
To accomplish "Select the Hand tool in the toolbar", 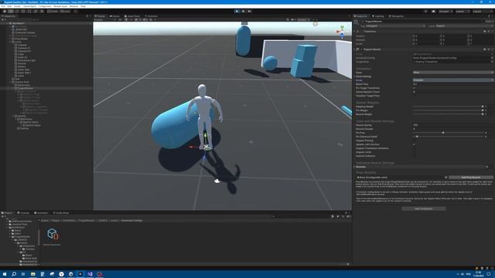I will [5, 11].
